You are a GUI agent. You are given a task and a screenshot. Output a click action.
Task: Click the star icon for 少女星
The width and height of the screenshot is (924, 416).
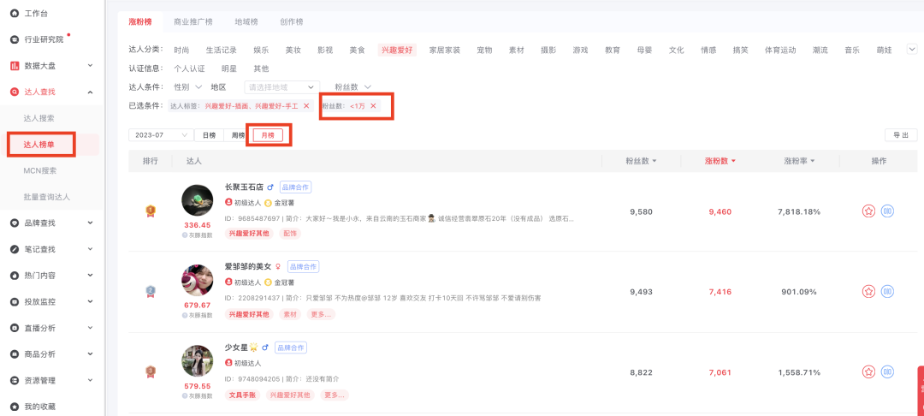[x=868, y=371]
